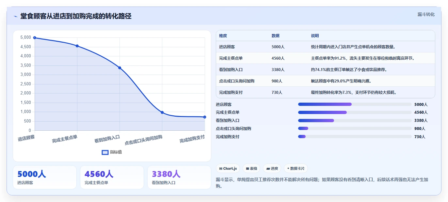Viewport: 448px width, 202px height.
Task: Click the Chart.js tag chip
Action: [228, 168]
